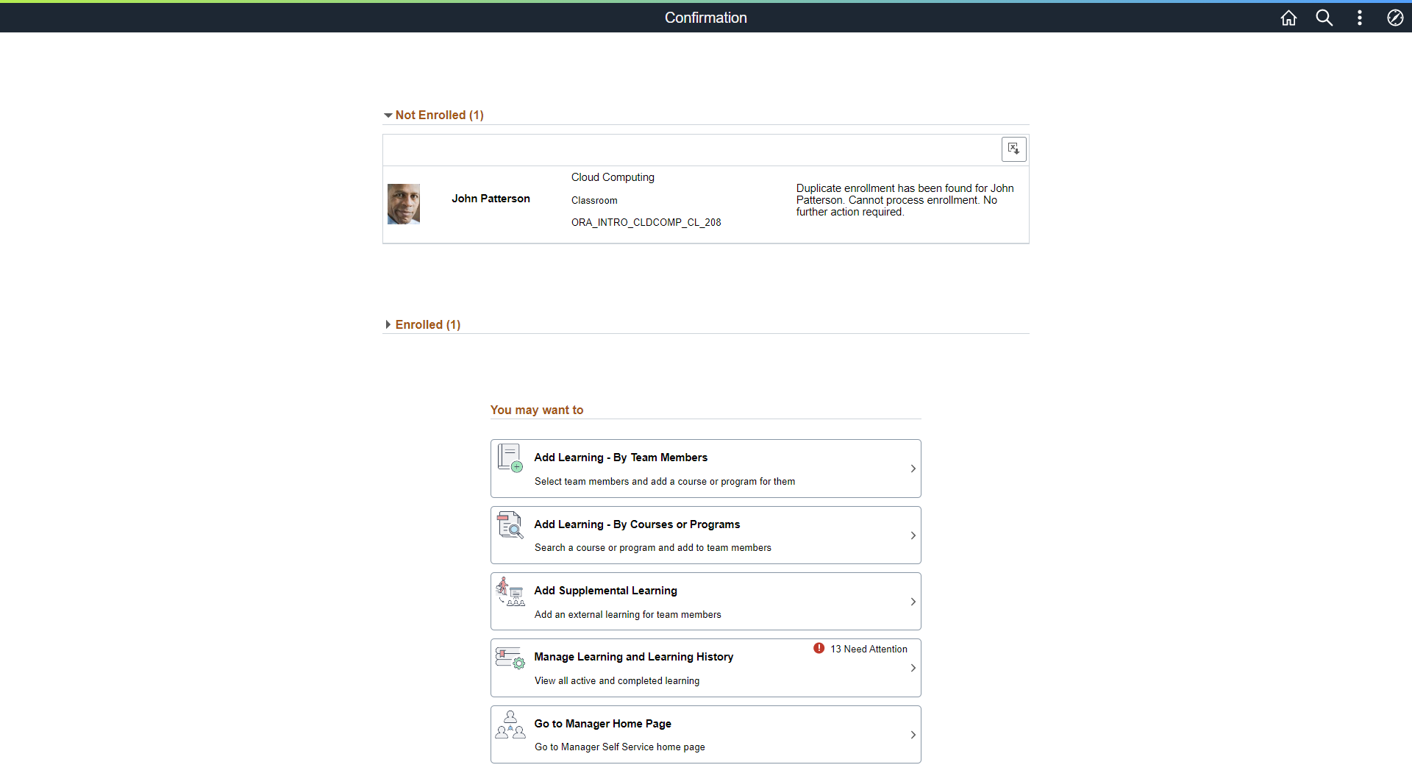Open the global search icon
The image size is (1412, 776).
pos(1324,18)
